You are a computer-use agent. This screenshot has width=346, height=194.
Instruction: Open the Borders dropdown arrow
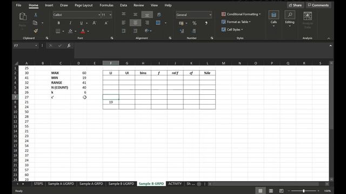point(63,31)
